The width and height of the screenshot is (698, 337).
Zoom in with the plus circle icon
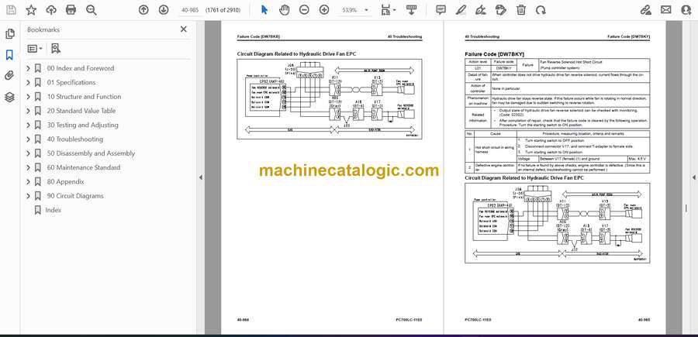(324, 10)
